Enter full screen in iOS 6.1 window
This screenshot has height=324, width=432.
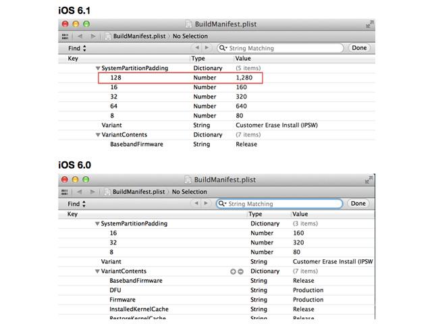coord(369,24)
